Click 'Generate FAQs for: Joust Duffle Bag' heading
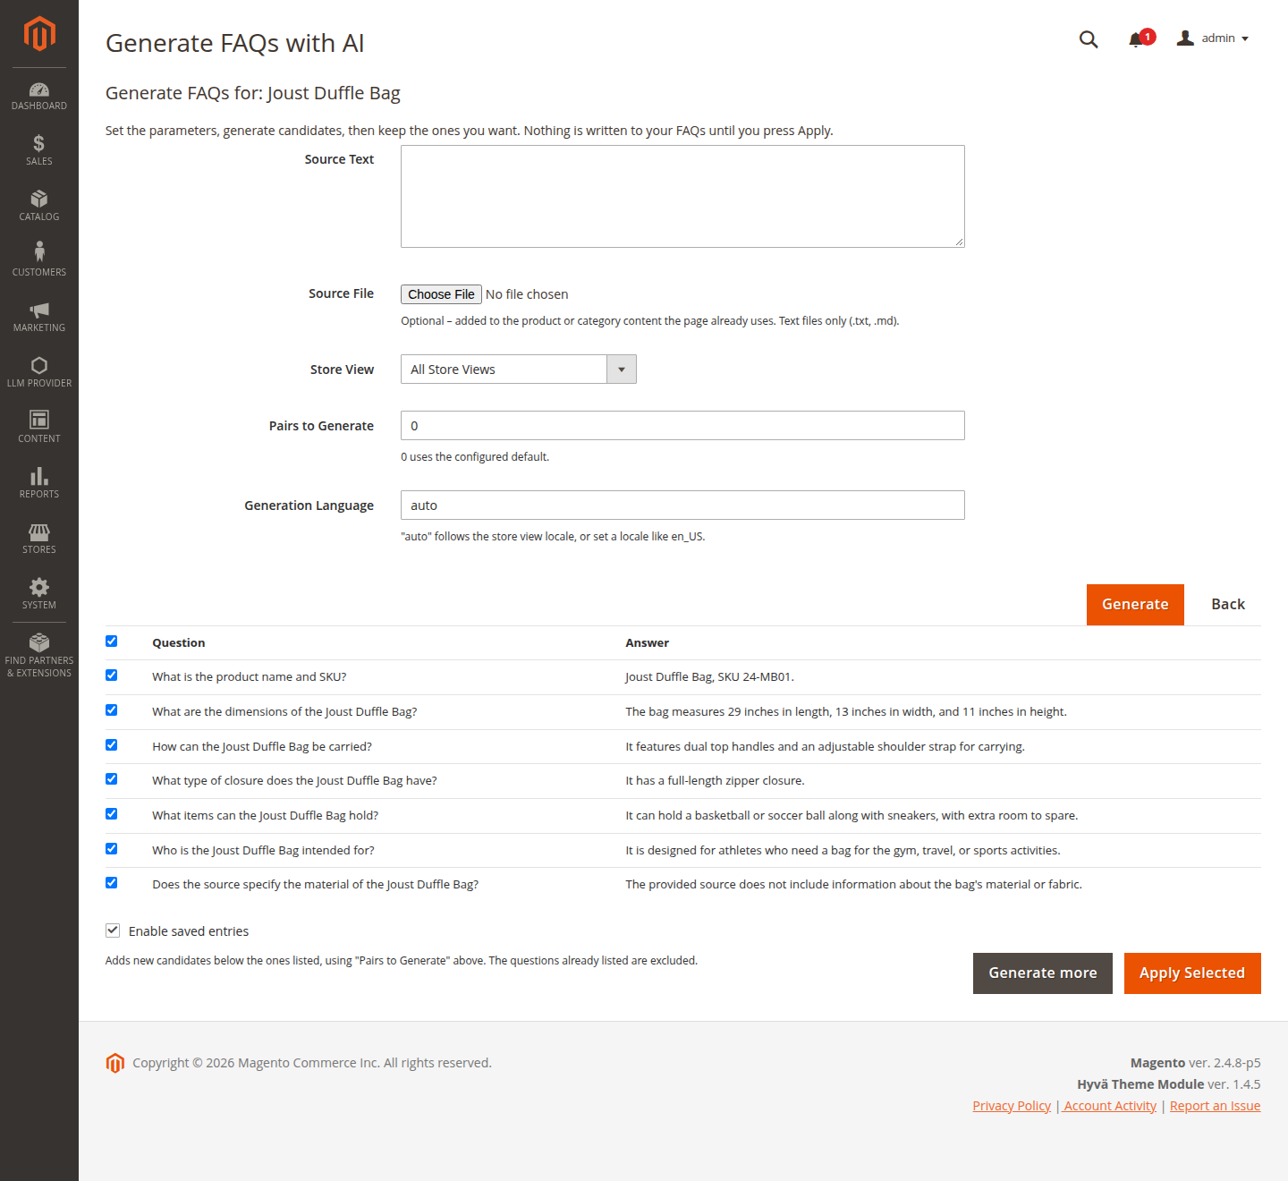 pyautogui.click(x=253, y=94)
